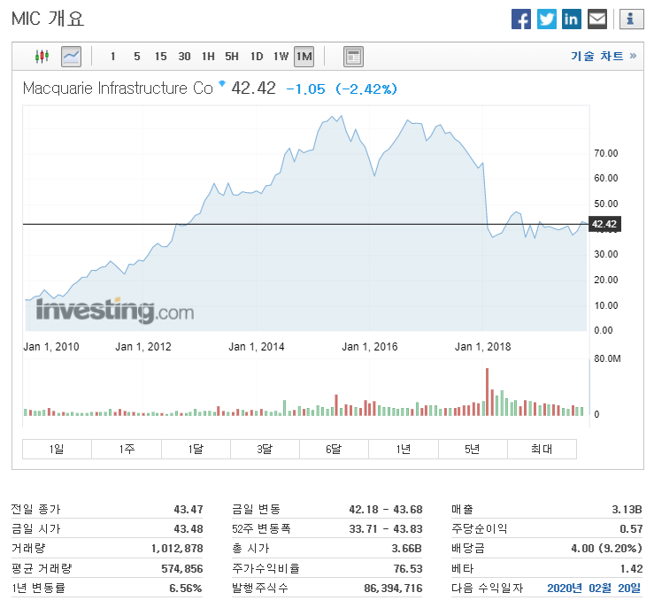Screen dimensions: 654x608
Task: Select the area line chart type
Action: point(71,57)
